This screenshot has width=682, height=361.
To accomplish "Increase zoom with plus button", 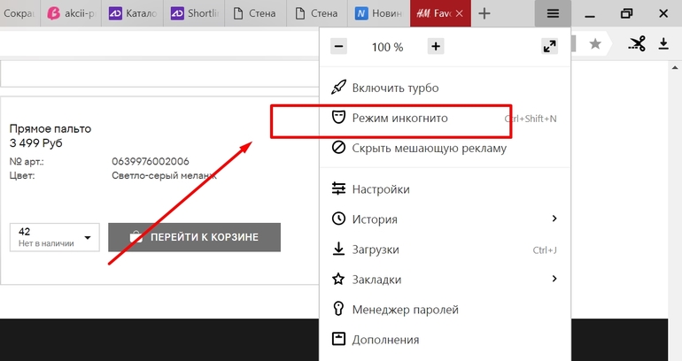I will point(435,46).
